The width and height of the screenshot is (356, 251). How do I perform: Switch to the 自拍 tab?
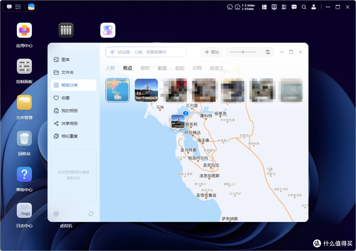tap(180, 68)
